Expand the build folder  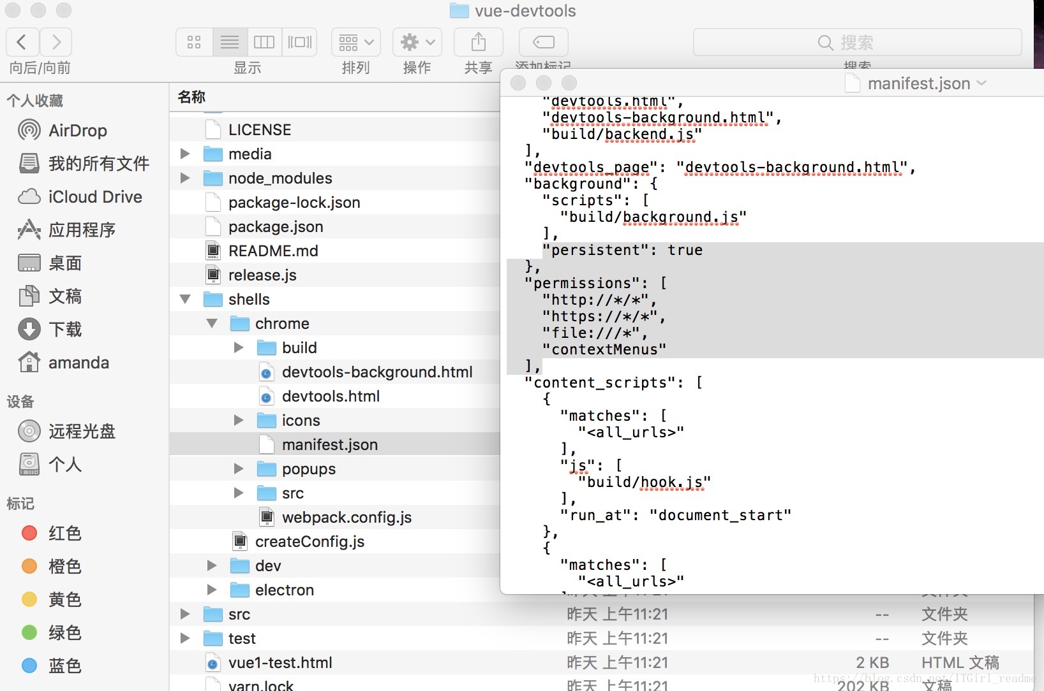pos(239,347)
